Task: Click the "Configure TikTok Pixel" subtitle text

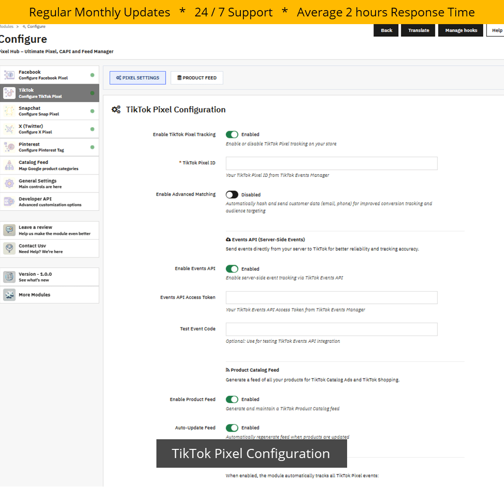Action: click(40, 96)
